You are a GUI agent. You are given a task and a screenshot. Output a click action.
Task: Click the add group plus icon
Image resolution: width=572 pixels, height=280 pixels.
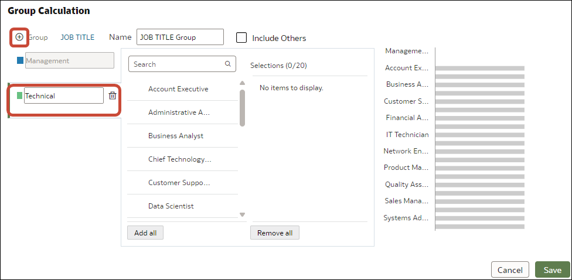[x=19, y=37]
